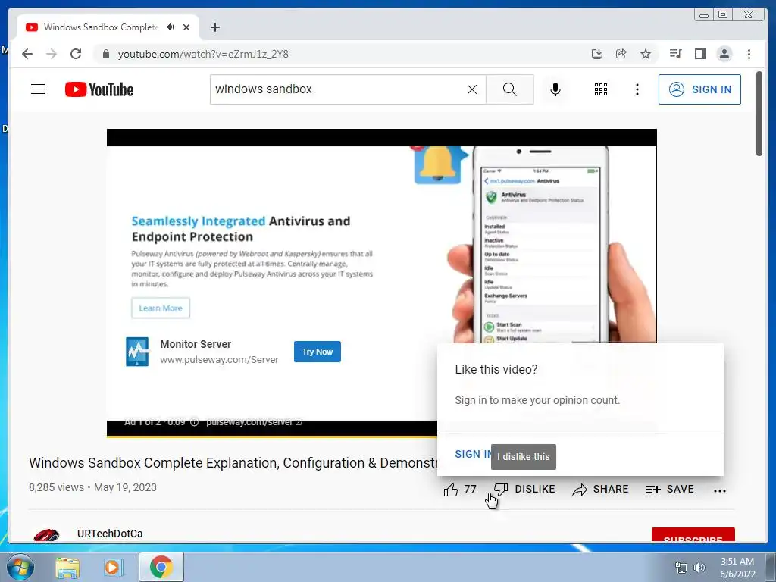This screenshot has width=776, height=582.
Task: Click URTechDotCa channel avatar
Action: 46,535
